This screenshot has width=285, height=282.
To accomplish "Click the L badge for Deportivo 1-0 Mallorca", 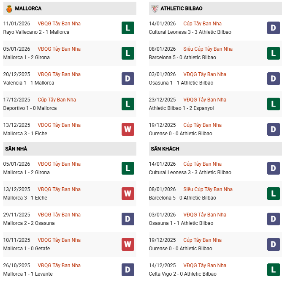I will click(x=128, y=104).
